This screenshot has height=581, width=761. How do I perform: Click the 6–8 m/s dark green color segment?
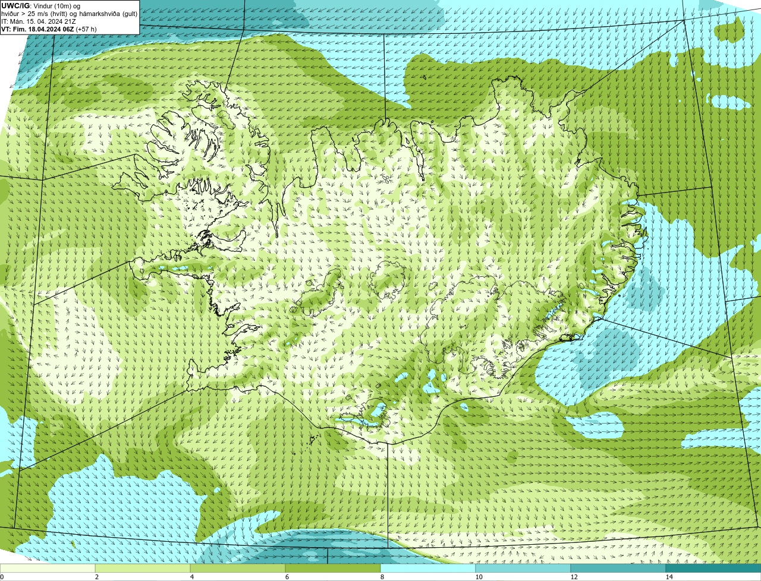333,569
